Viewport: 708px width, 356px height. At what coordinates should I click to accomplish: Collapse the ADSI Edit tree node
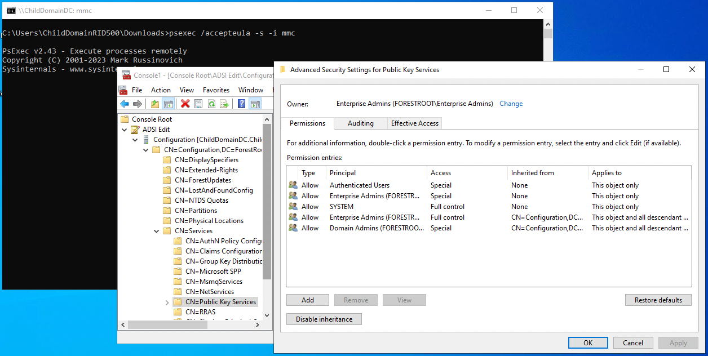tap(125, 130)
